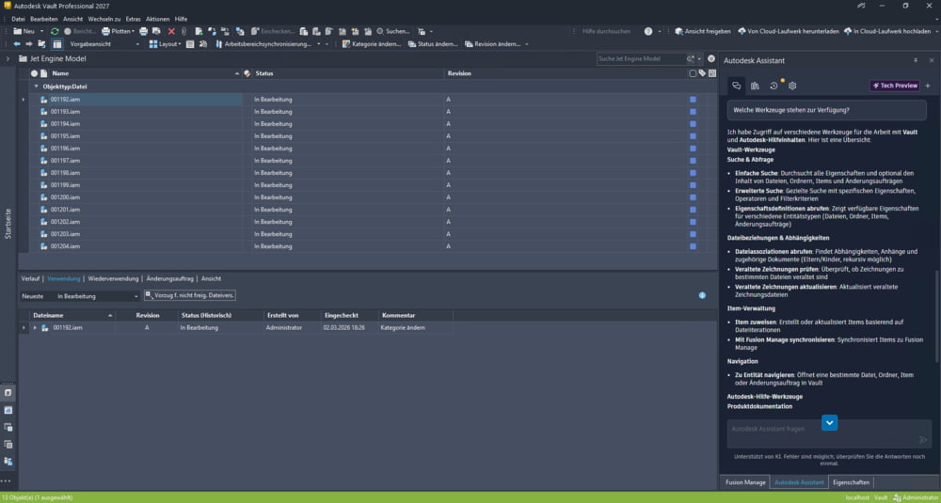Click the blue square in row 001204.iam

coord(693,245)
